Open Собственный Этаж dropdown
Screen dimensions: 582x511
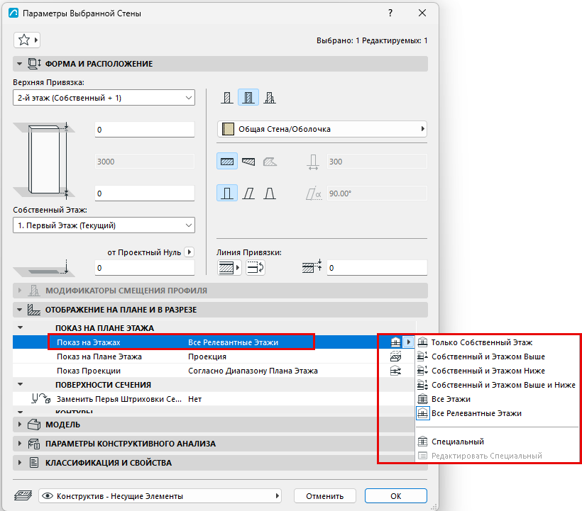[x=104, y=225]
